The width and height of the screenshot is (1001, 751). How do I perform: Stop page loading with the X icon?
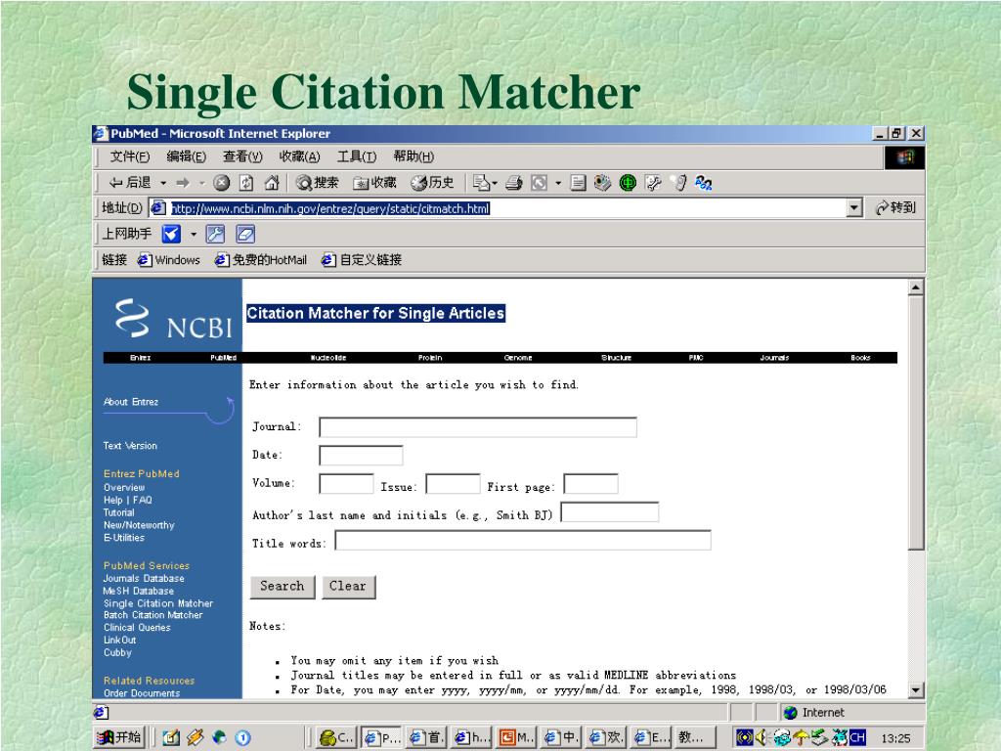(221, 183)
